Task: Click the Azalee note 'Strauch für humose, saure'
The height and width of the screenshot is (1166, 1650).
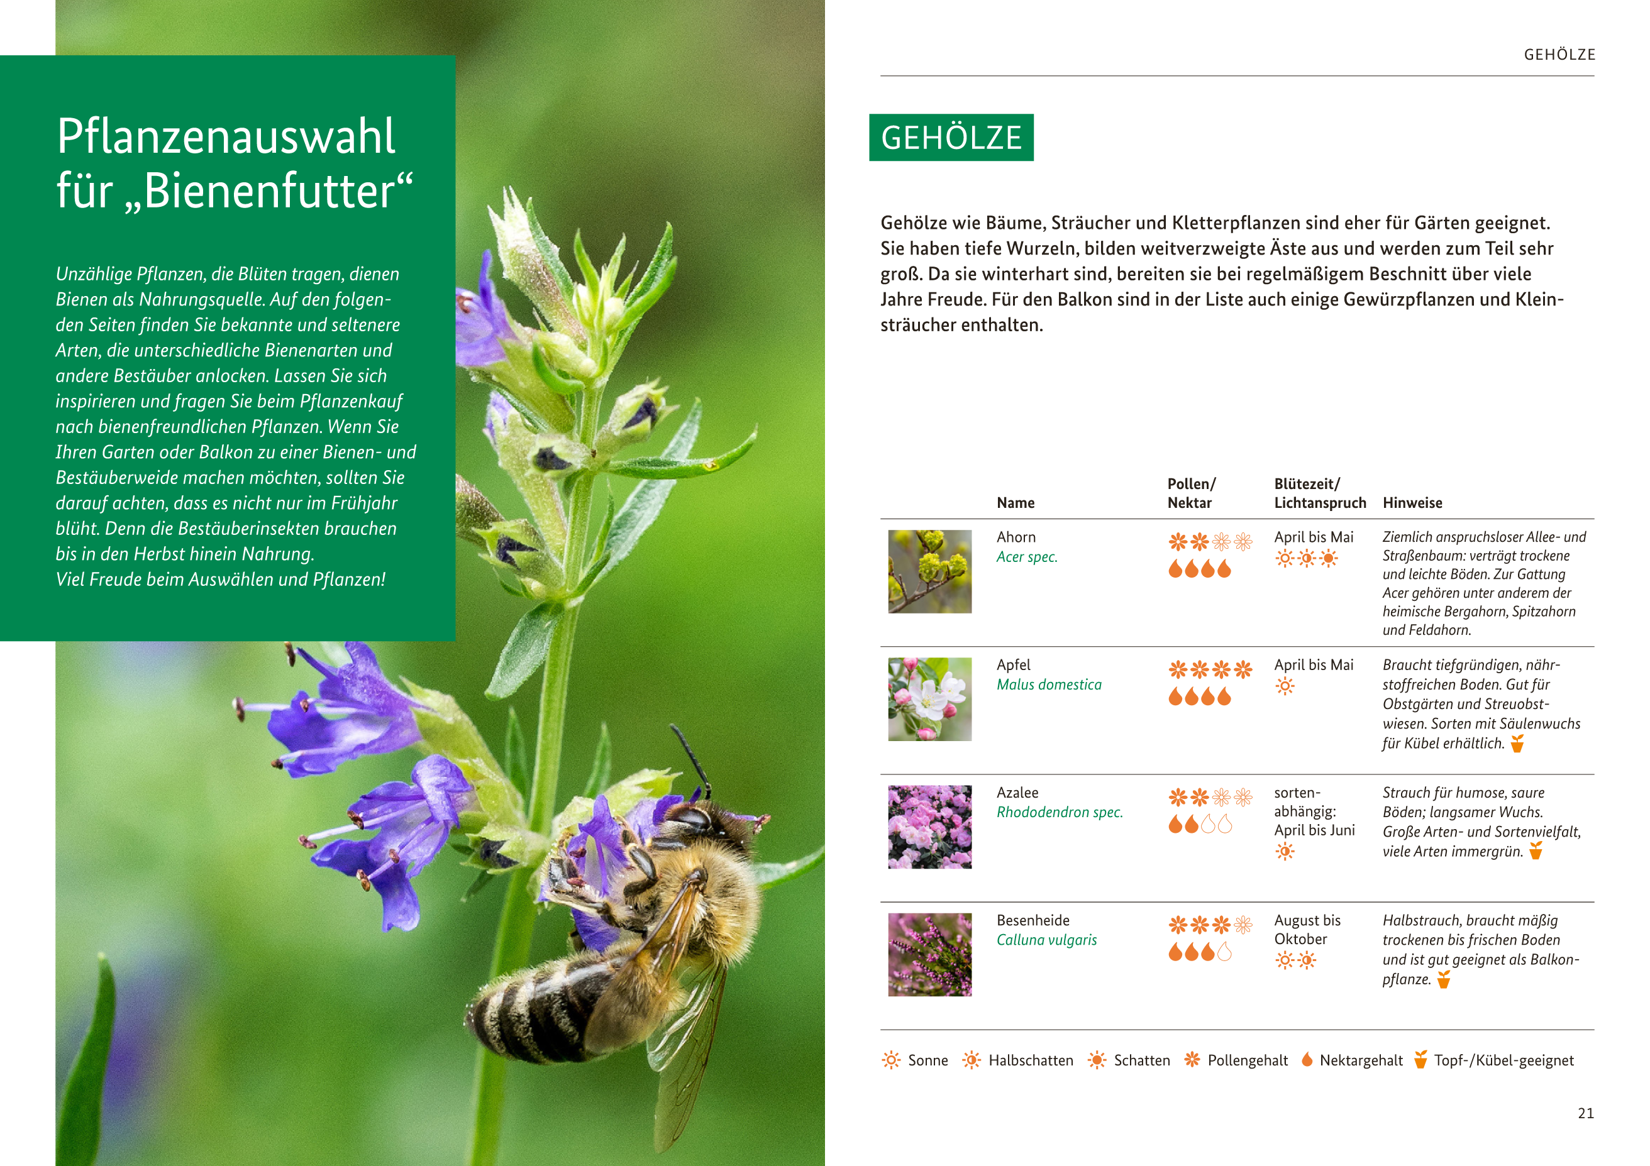Action: tap(1482, 822)
